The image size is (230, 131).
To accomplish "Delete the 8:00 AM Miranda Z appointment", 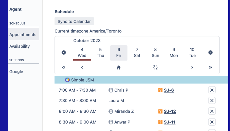I will [x=212, y=111].
